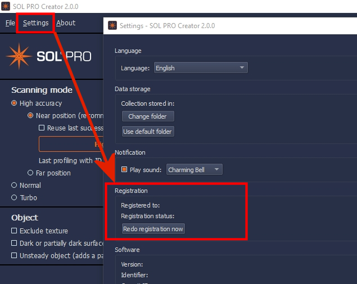This screenshot has width=357, height=284.
Task: Click the Settings window title bar icon
Action: tap(112, 25)
